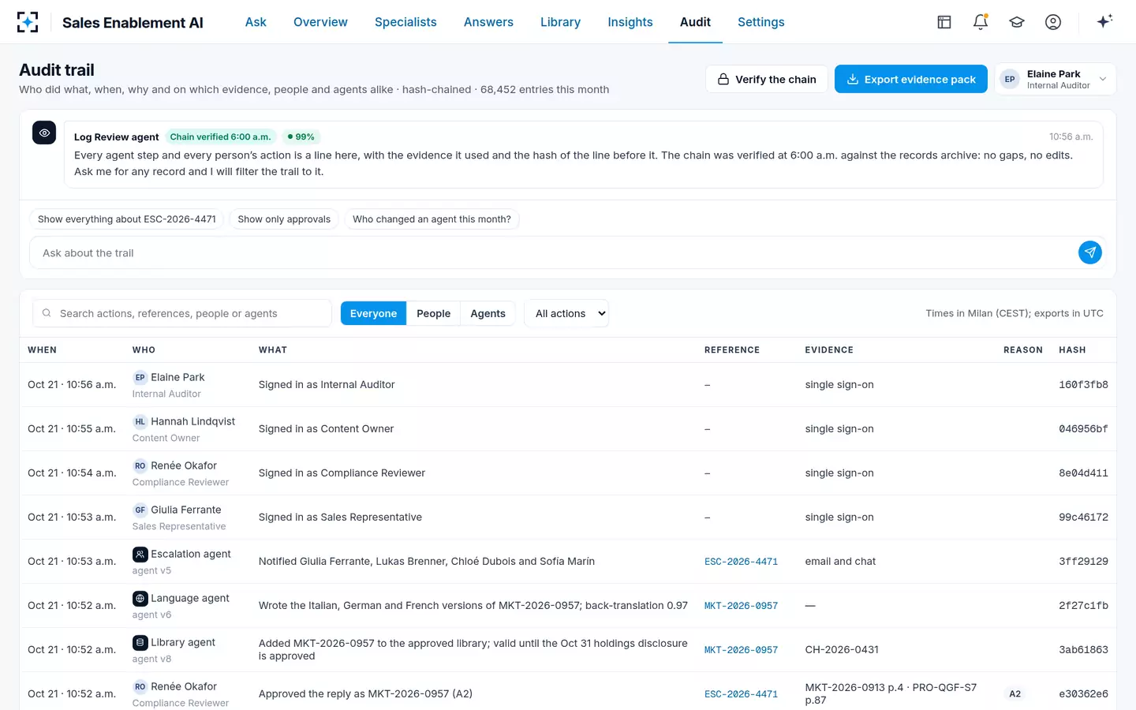This screenshot has width=1136, height=710.
Task: Sort by the WHEN column header
Action: pos(42,349)
